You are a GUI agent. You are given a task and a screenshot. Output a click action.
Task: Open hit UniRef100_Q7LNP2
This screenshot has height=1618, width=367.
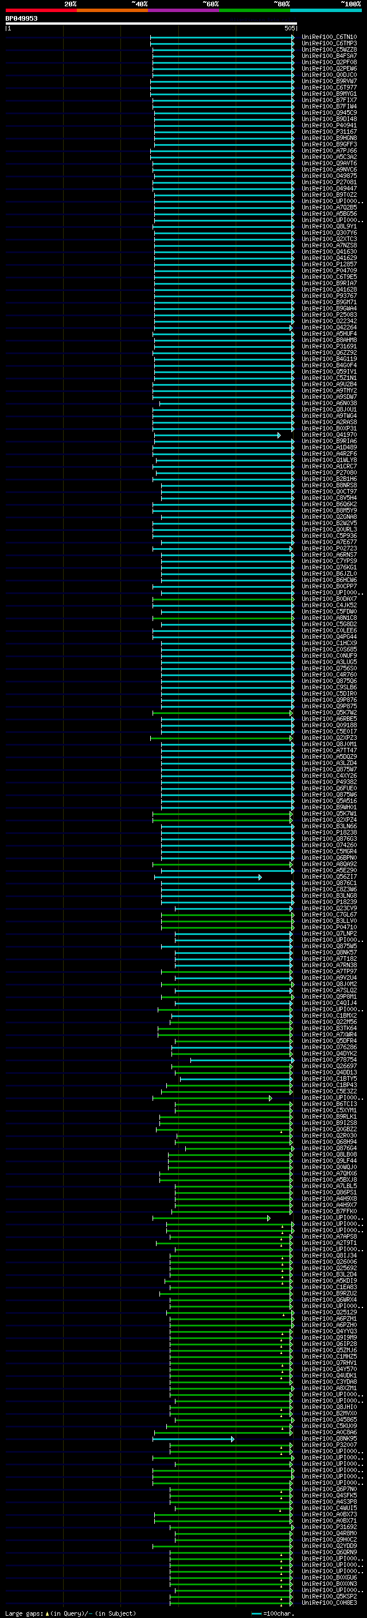click(x=329, y=933)
